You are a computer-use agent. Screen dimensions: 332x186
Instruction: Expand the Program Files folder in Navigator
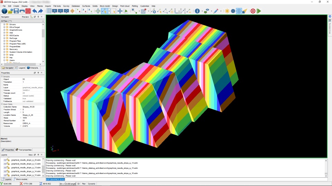4,41
